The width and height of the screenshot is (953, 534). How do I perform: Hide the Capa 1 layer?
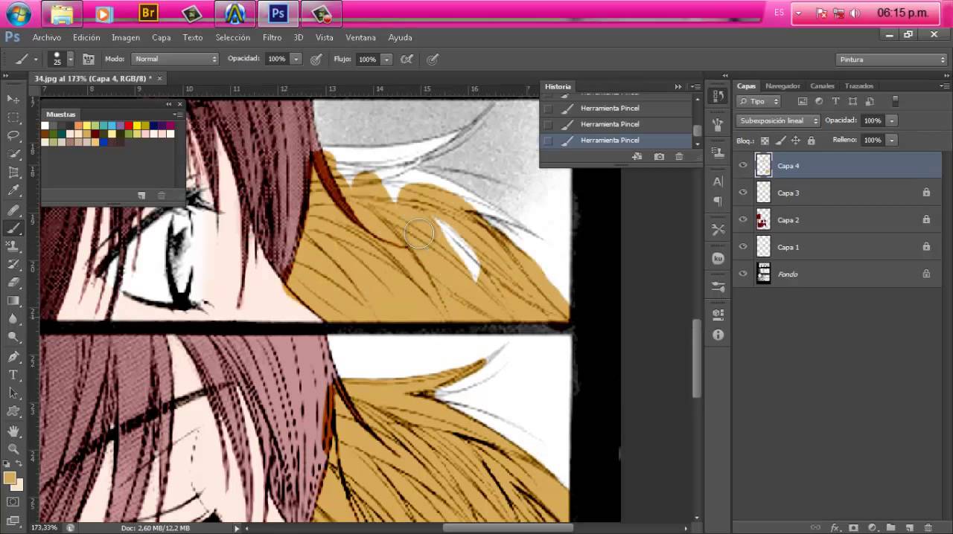coord(743,247)
